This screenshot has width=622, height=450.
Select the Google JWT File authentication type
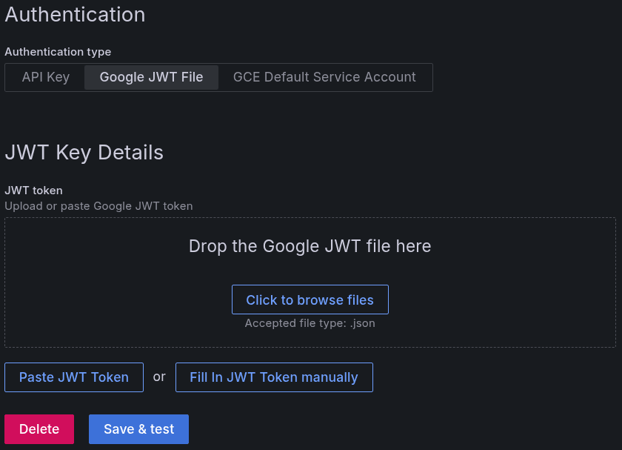coord(150,77)
